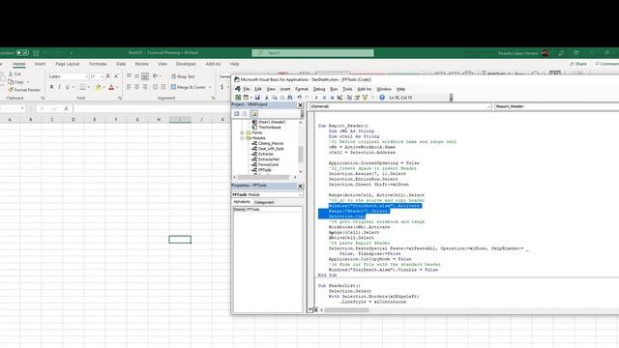The width and height of the screenshot is (619, 348).
Task: Switch to the Categorized tab in Properties panel
Action: point(264,202)
